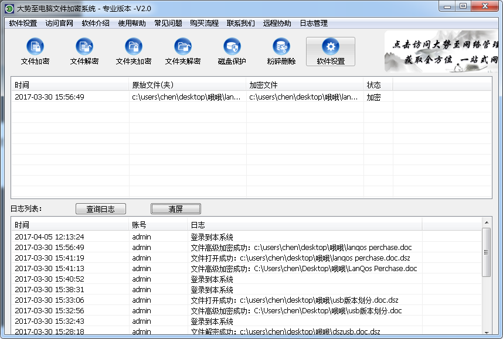The image size is (503, 339).
Task: Click the 状态 column header
Action: (378, 85)
